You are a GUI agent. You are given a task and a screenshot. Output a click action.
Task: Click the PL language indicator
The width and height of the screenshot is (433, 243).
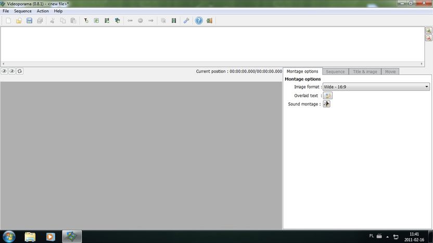tap(372, 236)
